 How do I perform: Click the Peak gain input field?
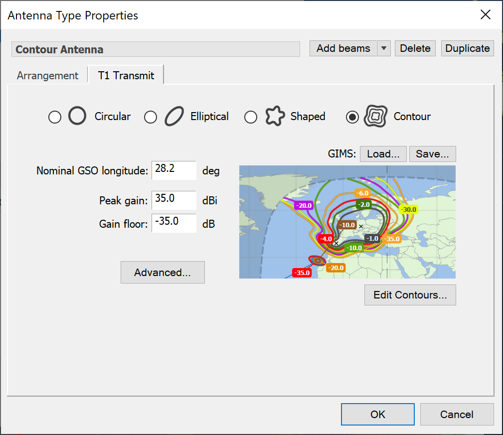click(x=174, y=200)
